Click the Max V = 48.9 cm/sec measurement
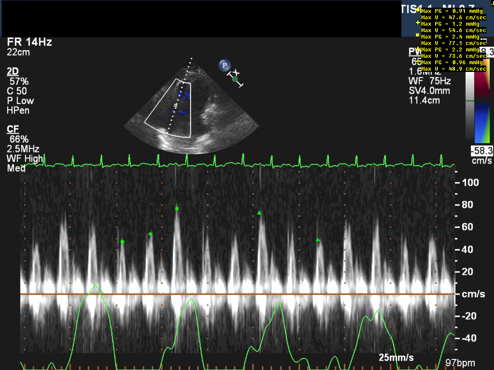The image size is (494, 370). 454,69
